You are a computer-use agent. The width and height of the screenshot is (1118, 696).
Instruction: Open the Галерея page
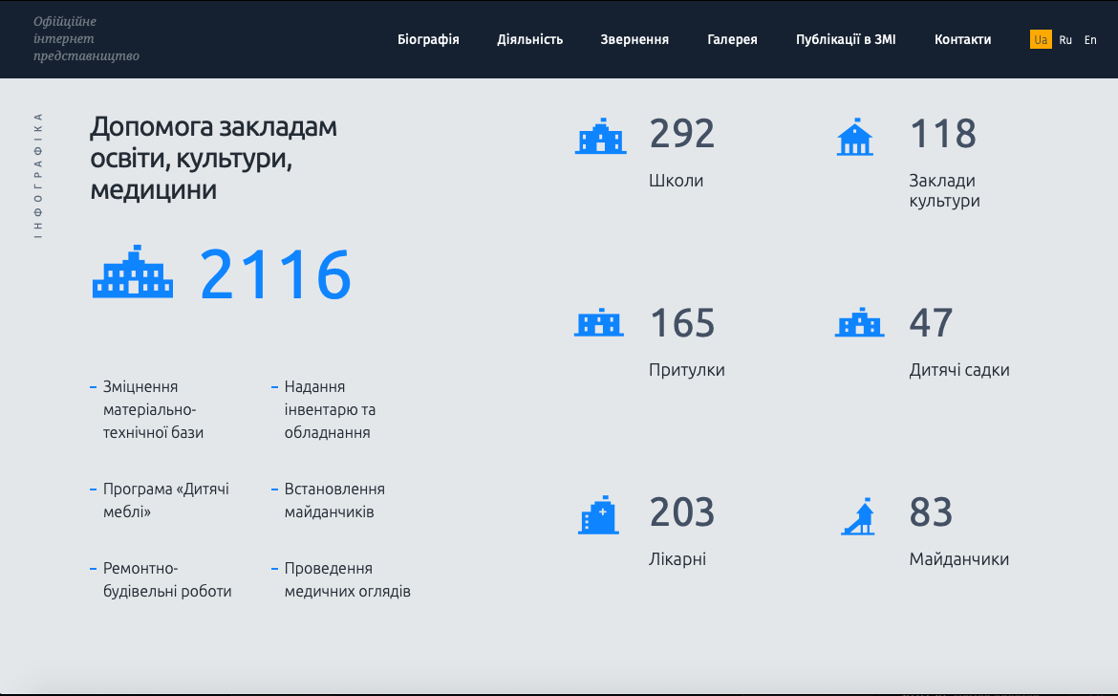pyautogui.click(x=732, y=40)
